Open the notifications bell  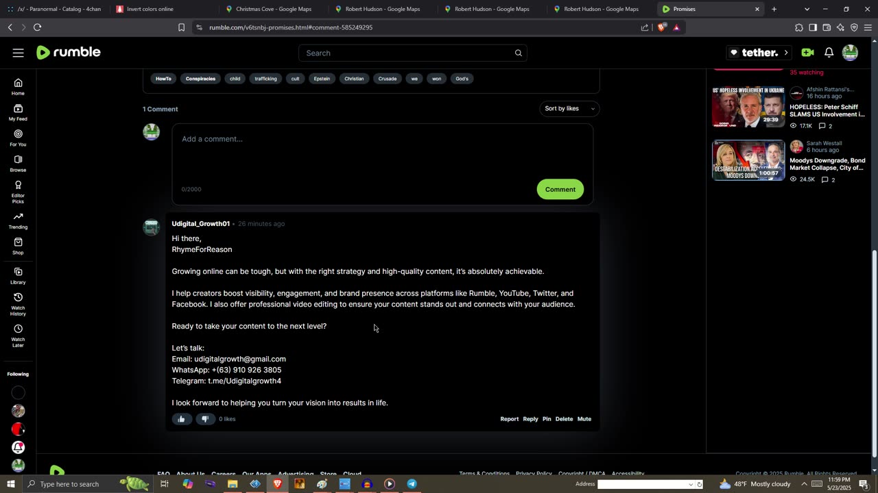[x=829, y=53]
